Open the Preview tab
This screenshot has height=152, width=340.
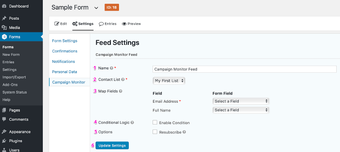[x=131, y=24]
